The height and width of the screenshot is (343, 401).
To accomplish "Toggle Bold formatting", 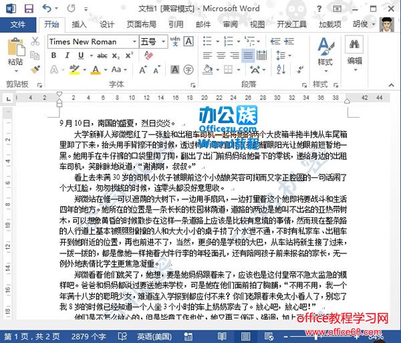I will point(53,55).
